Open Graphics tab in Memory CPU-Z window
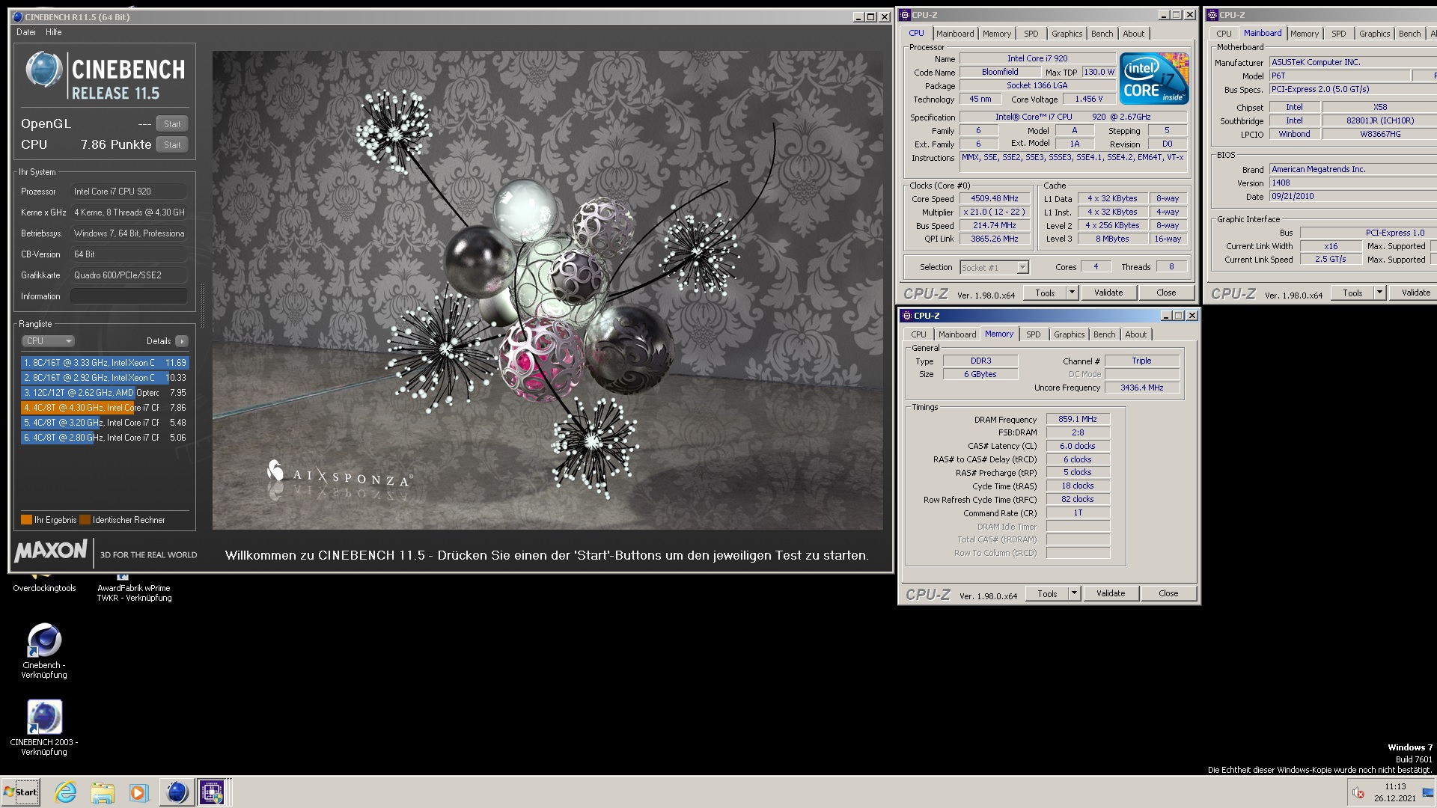This screenshot has width=1437, height=808. tap(1069, 334)
